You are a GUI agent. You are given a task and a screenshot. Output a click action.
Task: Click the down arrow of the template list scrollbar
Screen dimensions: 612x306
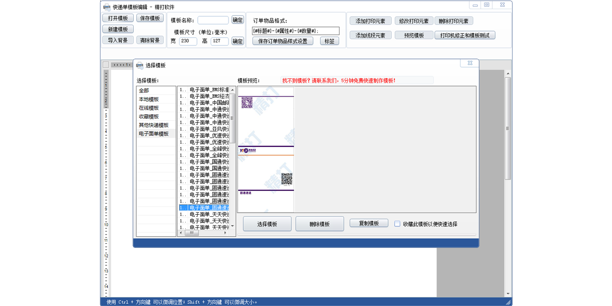(x=233, y=225)
